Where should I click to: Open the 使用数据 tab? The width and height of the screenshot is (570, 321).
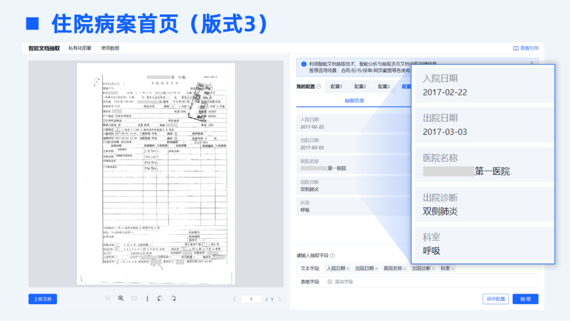click(x=110, y=49)
